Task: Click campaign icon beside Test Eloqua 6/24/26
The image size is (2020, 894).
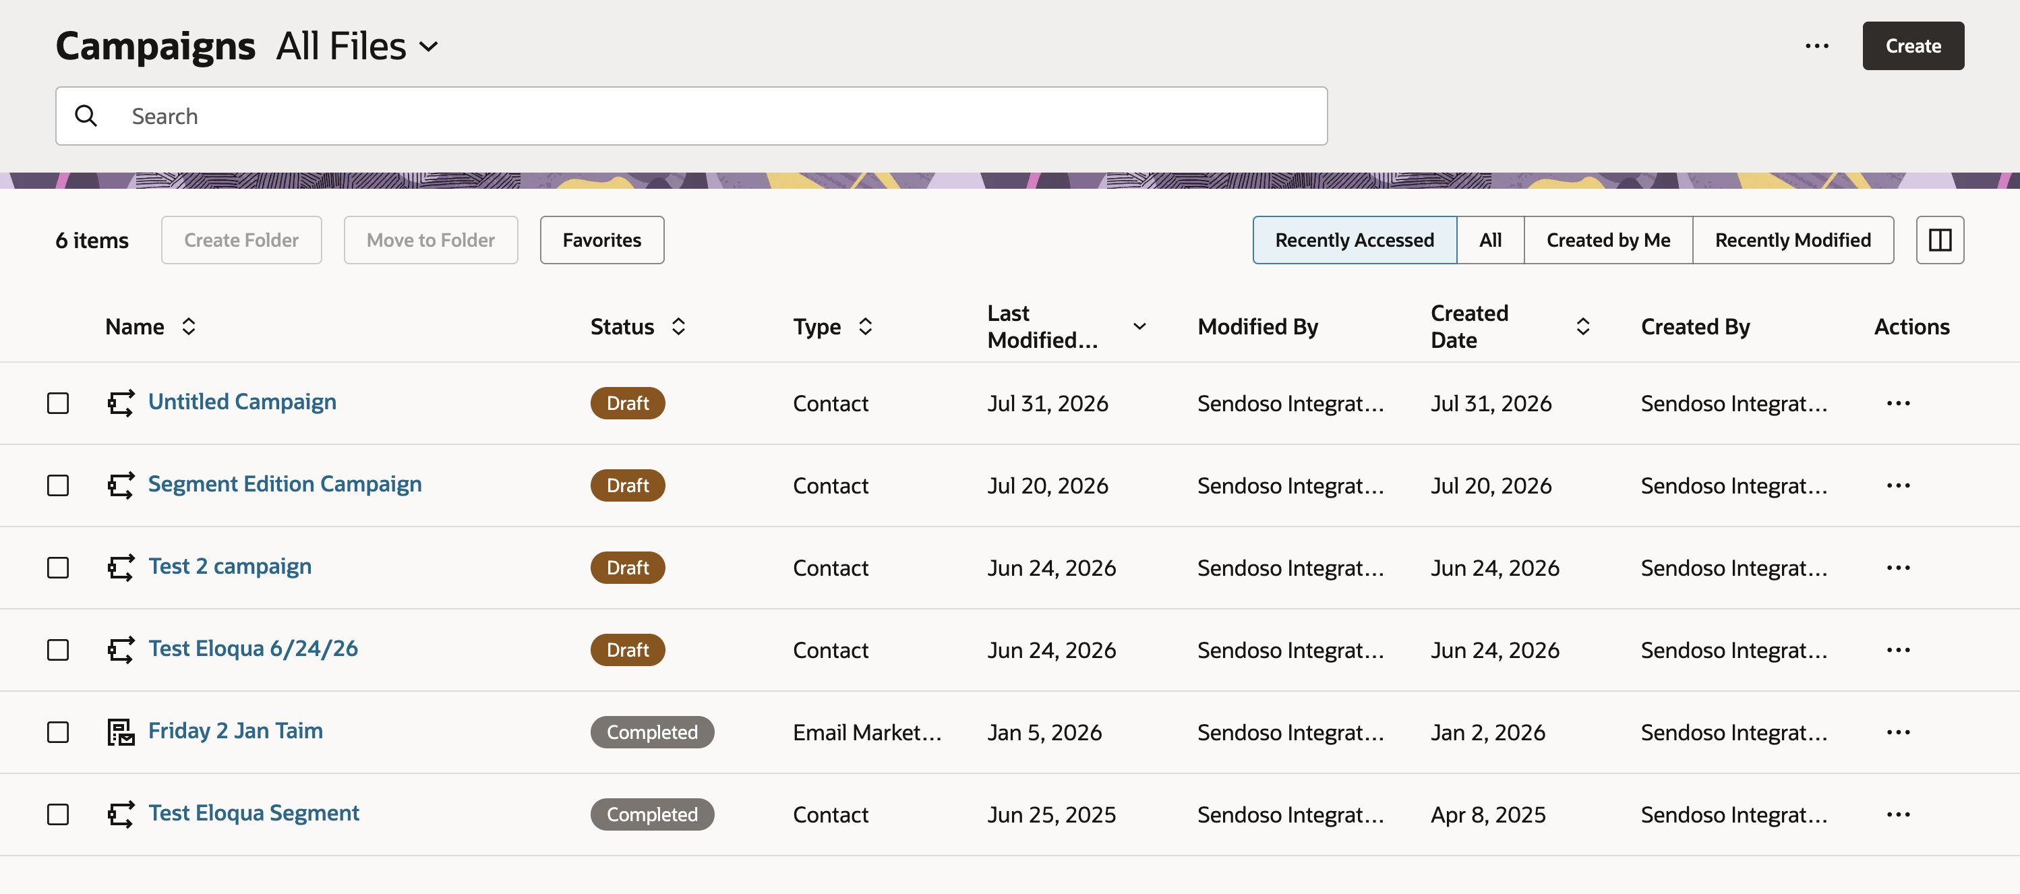Action: 121,650
